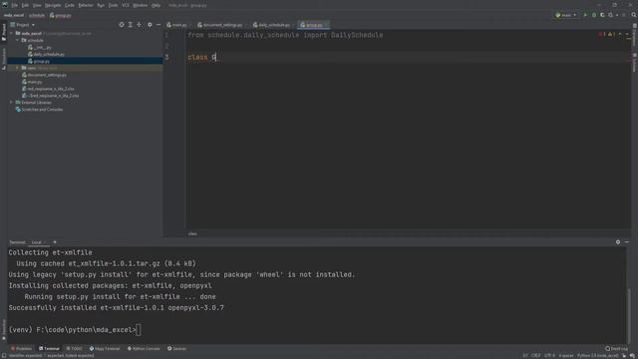Click the UTF-8 encoding status widget
The width and height of the screenshot is (638, 359).
[549, 356]
